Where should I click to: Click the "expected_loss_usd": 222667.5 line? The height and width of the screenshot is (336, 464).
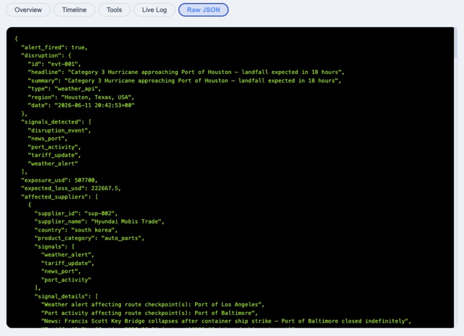pyautogui.click(x=71, y=188)
